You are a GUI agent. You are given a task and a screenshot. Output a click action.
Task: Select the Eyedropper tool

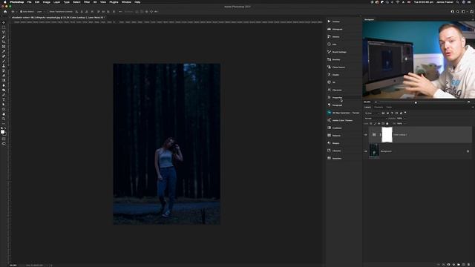coord(4,51)
